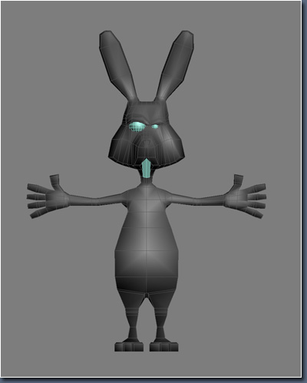Click the right-side arm
The width and height of the screenshot is (307, 383).
tap(195, 199)
